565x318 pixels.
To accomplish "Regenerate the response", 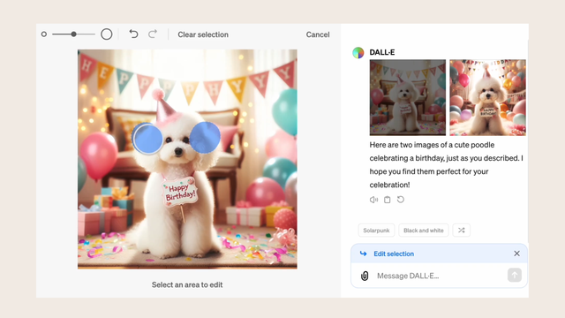I will [x=401, y=200].
